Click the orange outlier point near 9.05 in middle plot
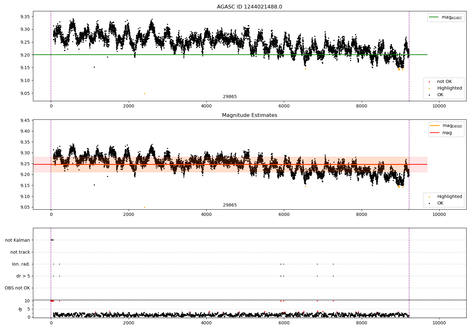Image resolution: width=471 pixels, height=330 pixels. 144,207
